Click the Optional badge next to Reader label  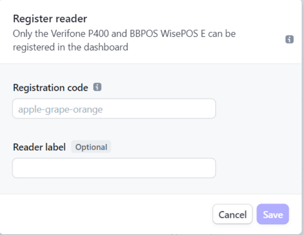[91, 147]
